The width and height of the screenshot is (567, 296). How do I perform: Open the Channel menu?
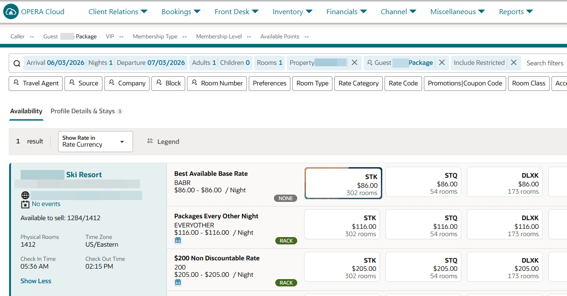[x=398, y=12]
